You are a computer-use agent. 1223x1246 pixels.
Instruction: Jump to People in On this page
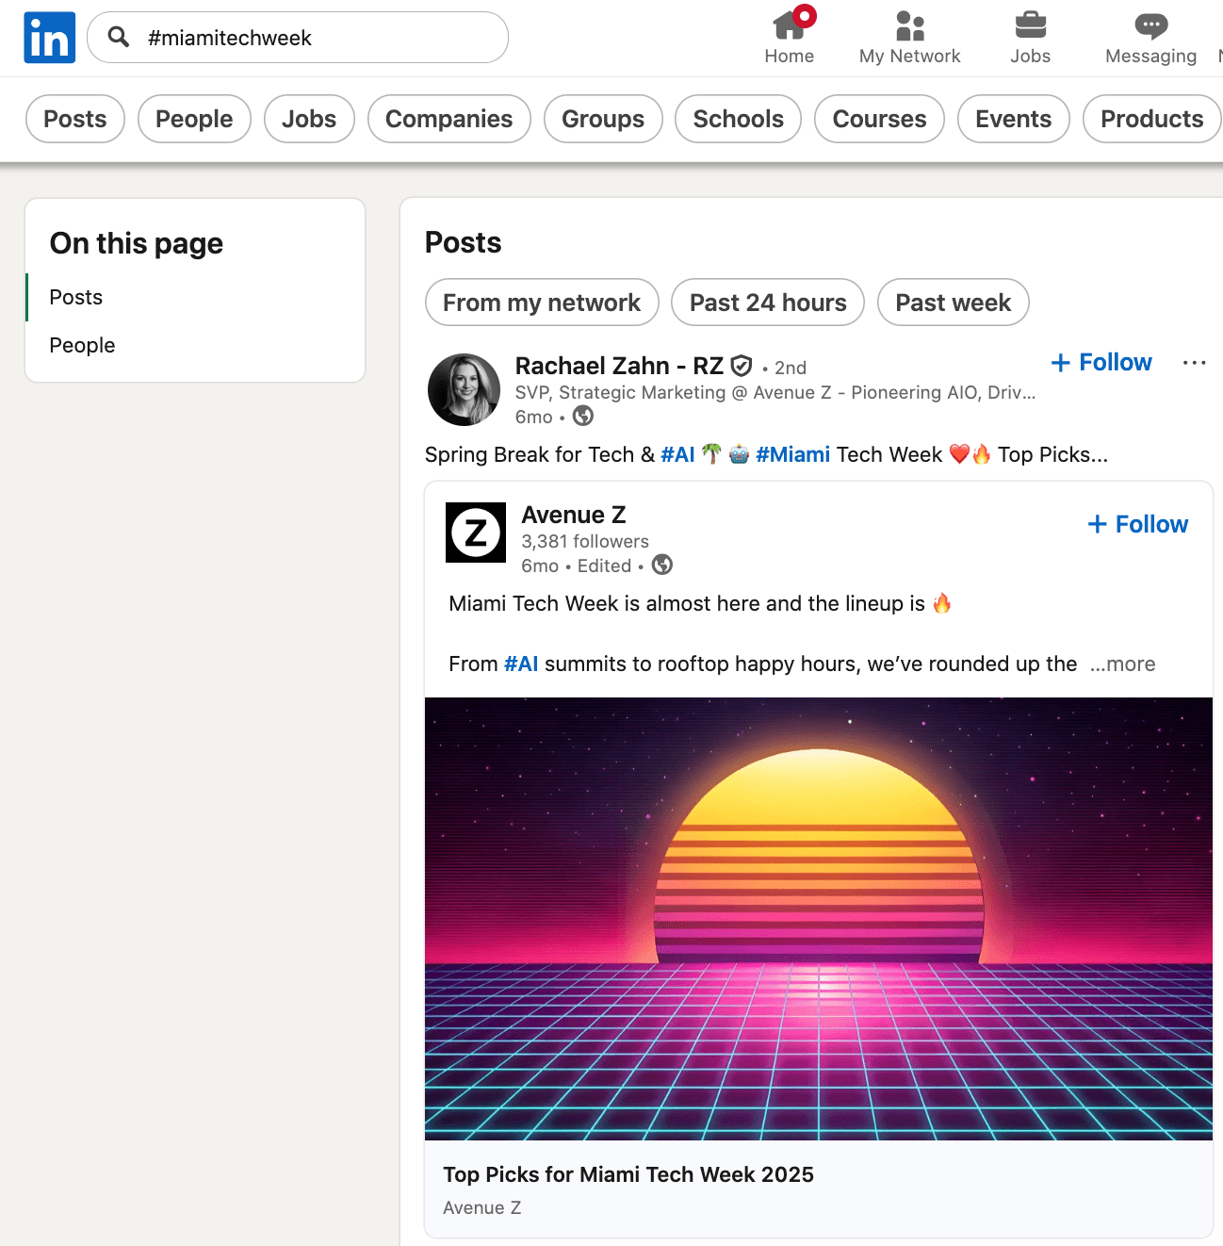coord(82,346)
